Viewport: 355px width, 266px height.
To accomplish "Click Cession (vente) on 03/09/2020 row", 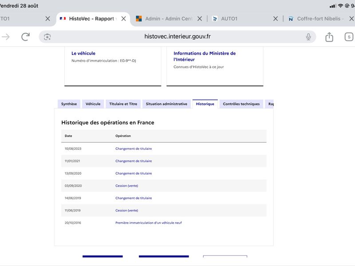I will click(126, 186).
